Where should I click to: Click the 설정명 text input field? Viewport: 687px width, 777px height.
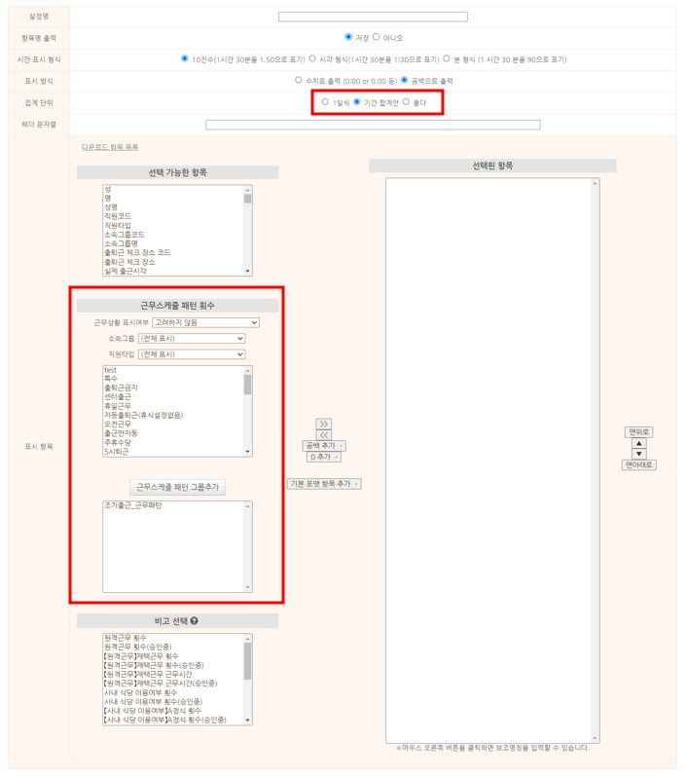373,17
